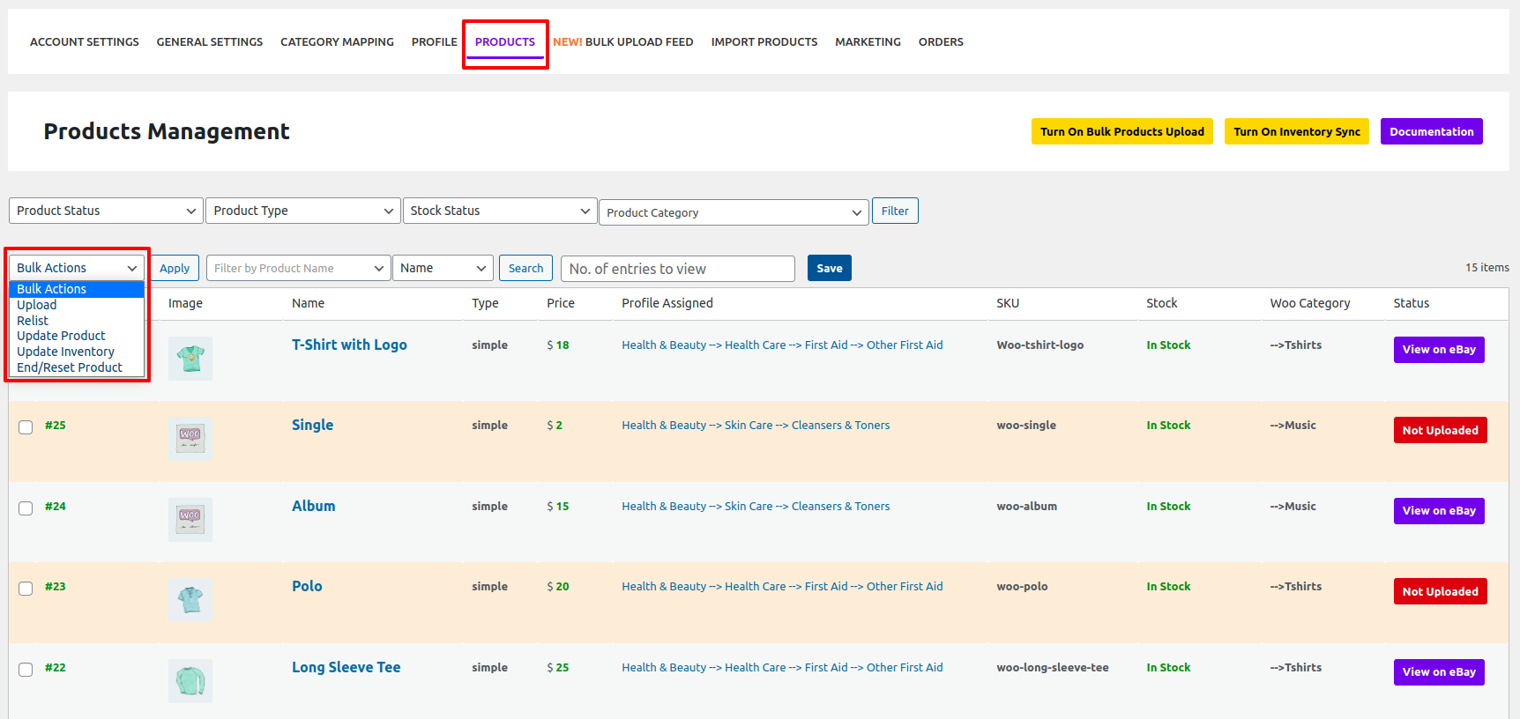
Task: View Album product on eBay
Action: pos(1439,511)
